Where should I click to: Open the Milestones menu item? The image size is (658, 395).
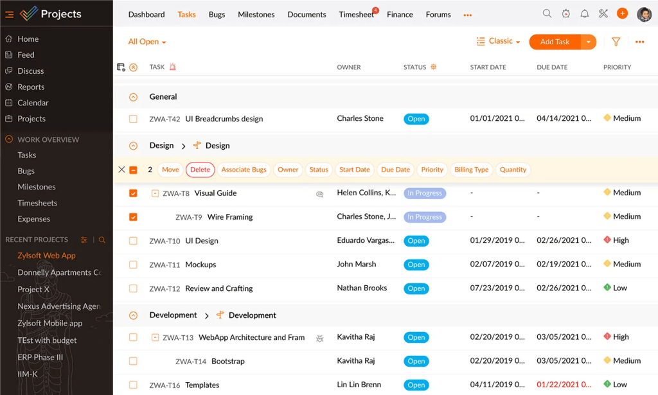[x=256, y=14]
